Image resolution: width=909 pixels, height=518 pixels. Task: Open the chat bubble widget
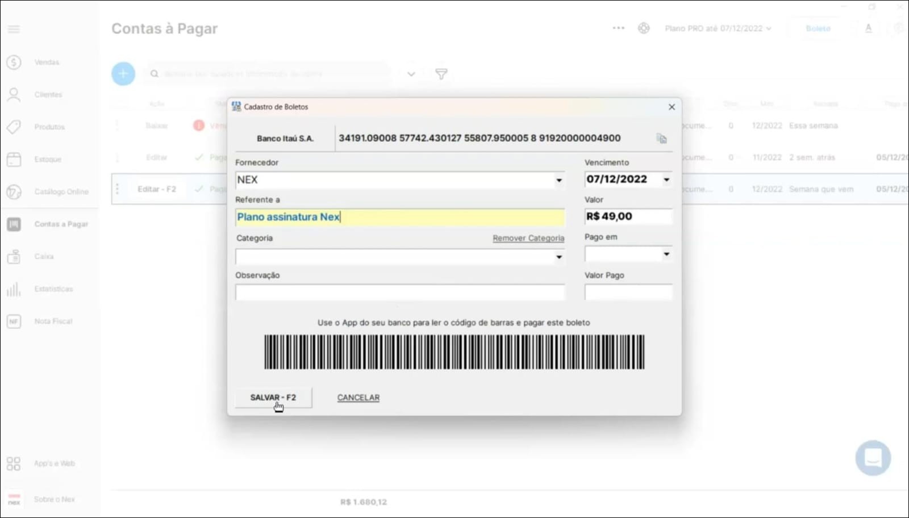(x=873, y=458)
